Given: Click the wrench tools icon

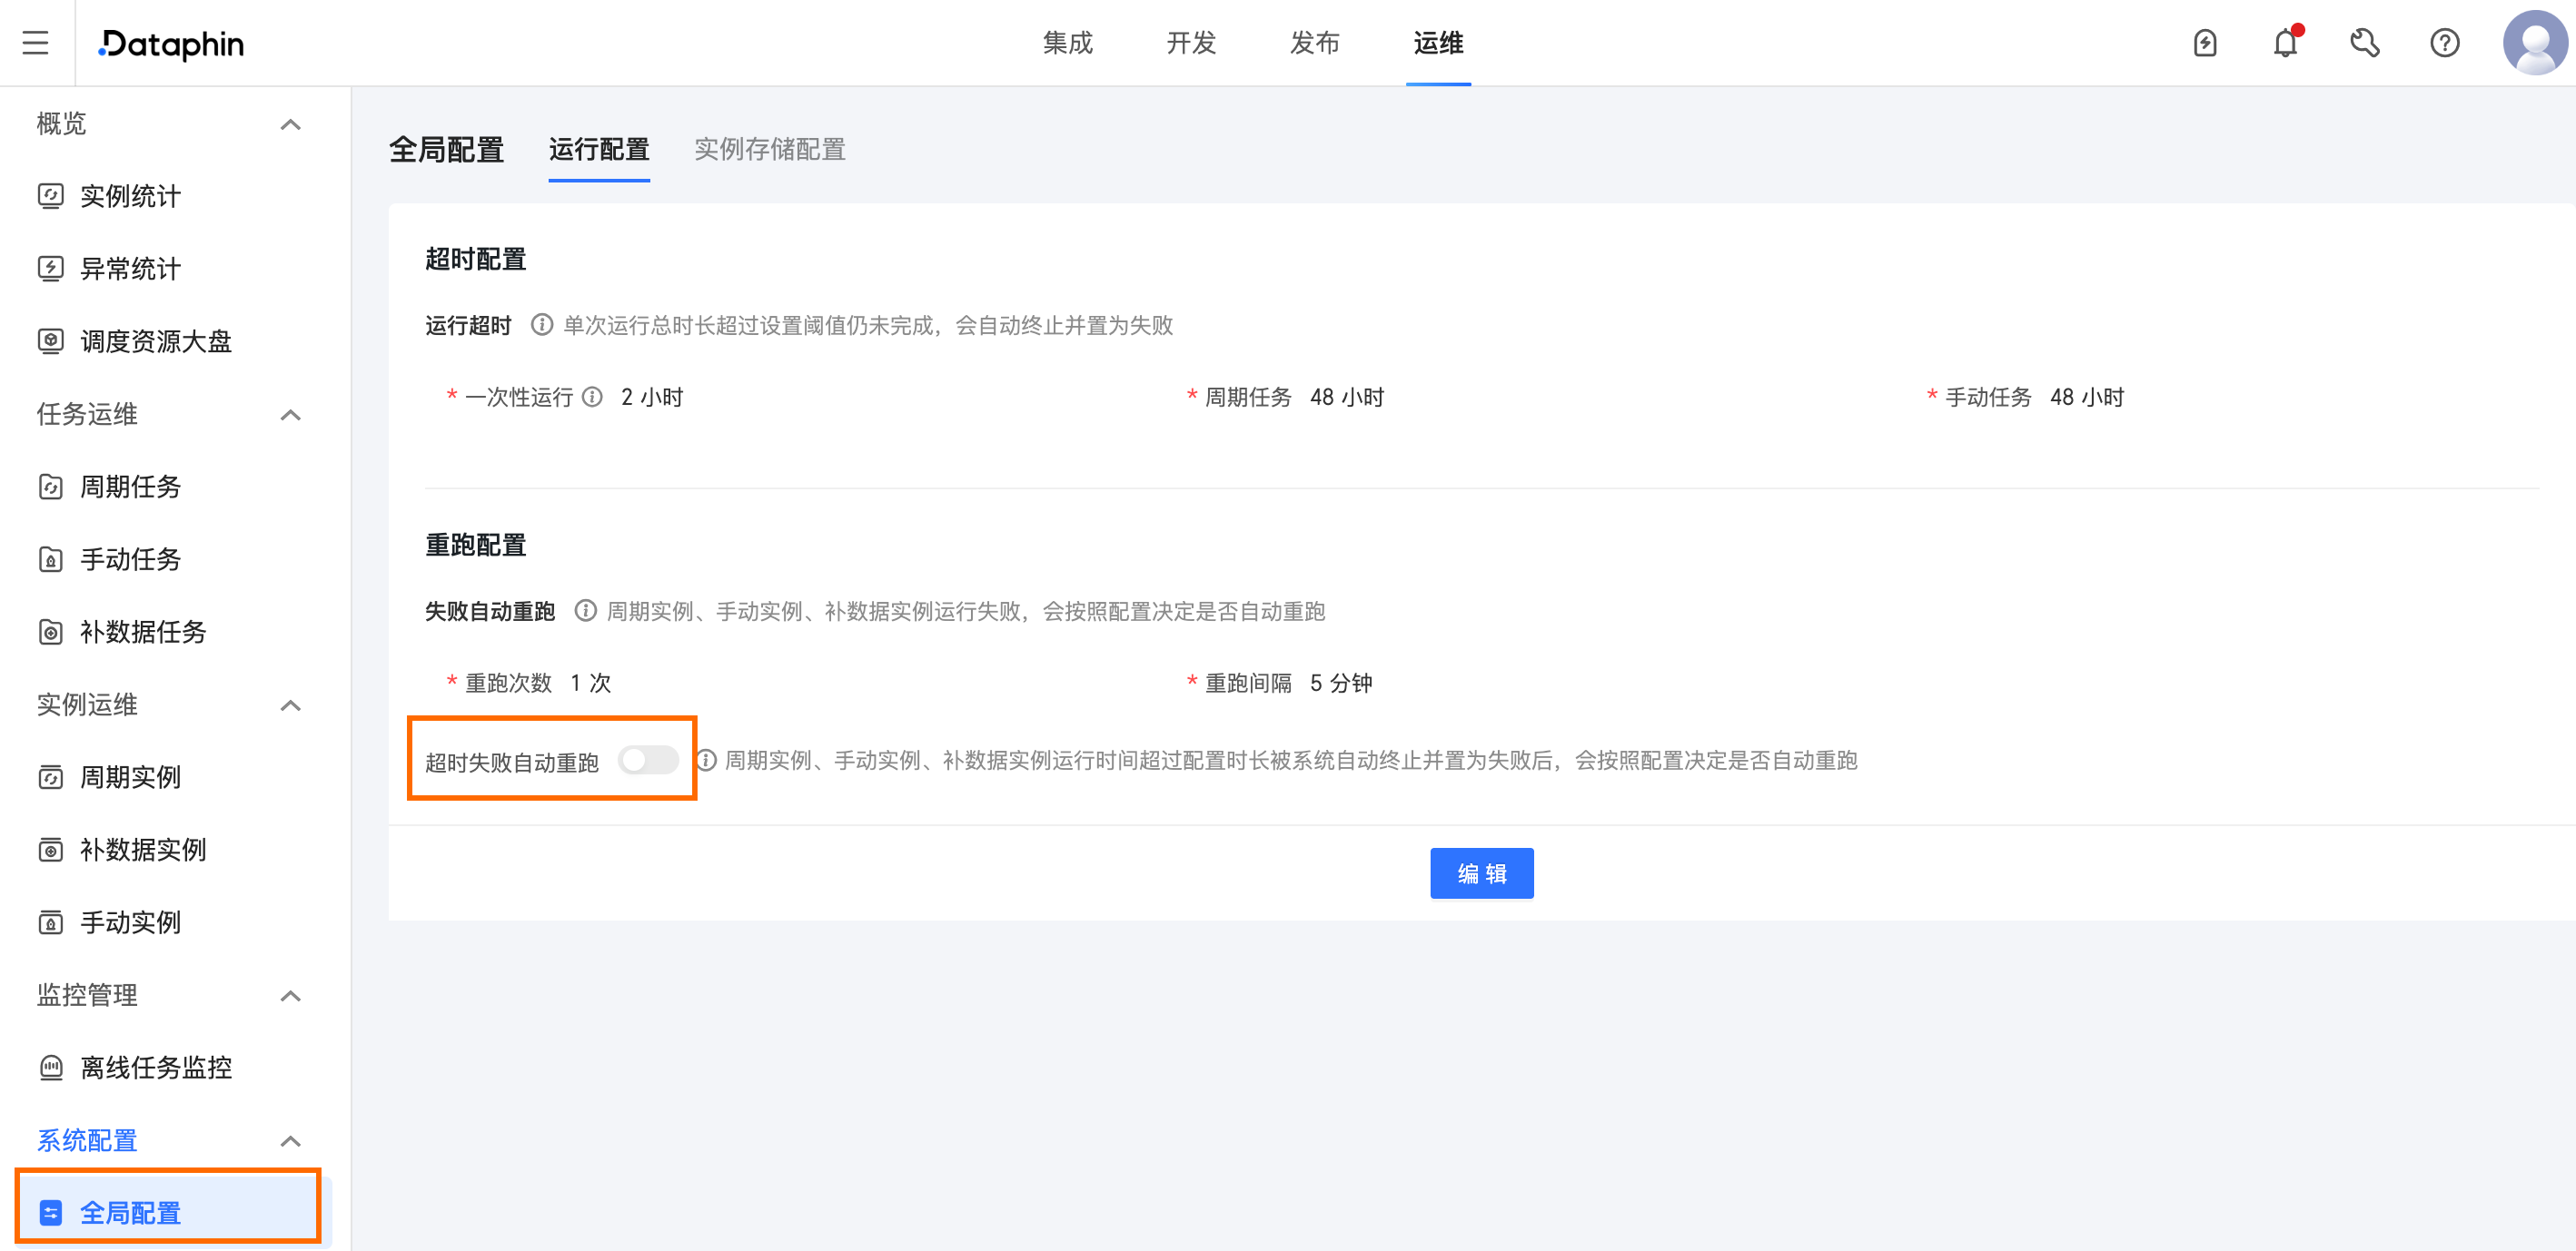Looking at the screenshot, I should 2365,43.
